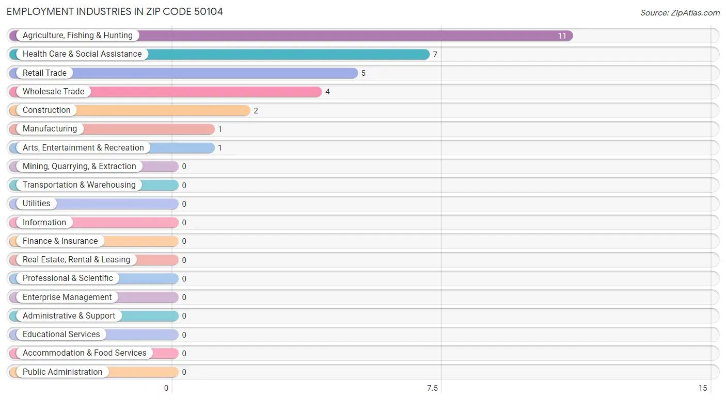Click the chart title Employment Industries in Zip Code 50104

115,12
